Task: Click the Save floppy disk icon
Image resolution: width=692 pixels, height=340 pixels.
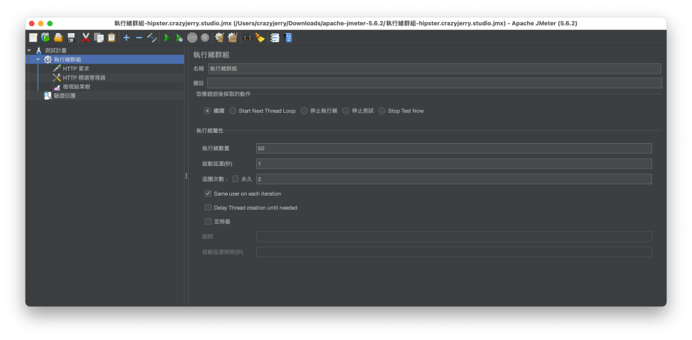Action: (x=71, y=38)
